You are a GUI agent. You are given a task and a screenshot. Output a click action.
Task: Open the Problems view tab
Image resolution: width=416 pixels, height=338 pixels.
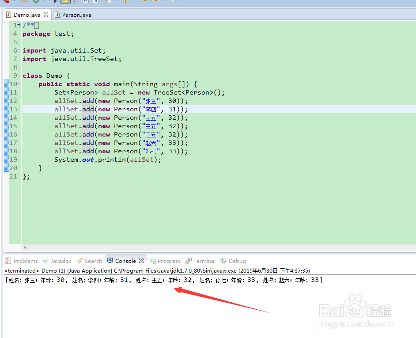point(22,261)
